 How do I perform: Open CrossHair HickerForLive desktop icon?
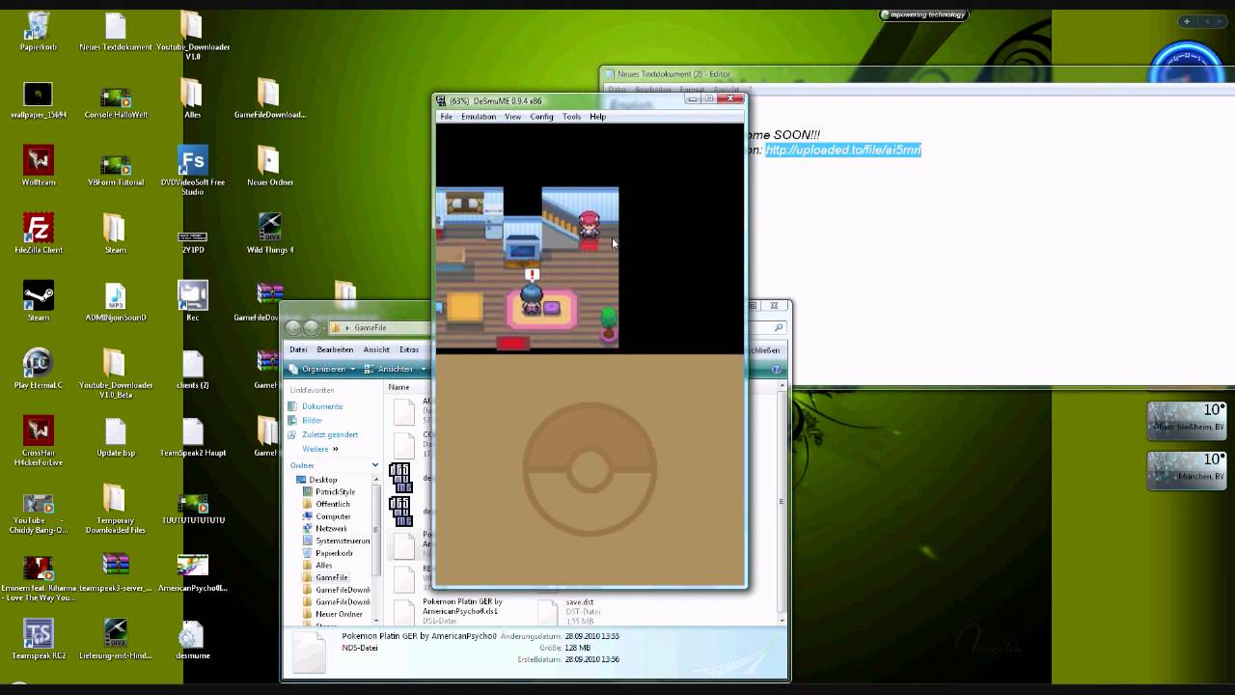pos(39,440)
